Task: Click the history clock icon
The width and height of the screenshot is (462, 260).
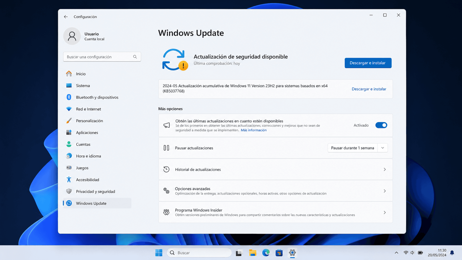Action: (x=166, y=169)
